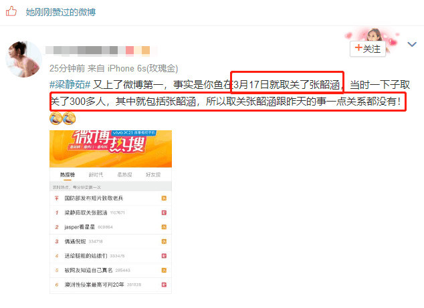Select the 热搜榜 tab in image
The image size is (424, 308).
click(x=68, y=175)
